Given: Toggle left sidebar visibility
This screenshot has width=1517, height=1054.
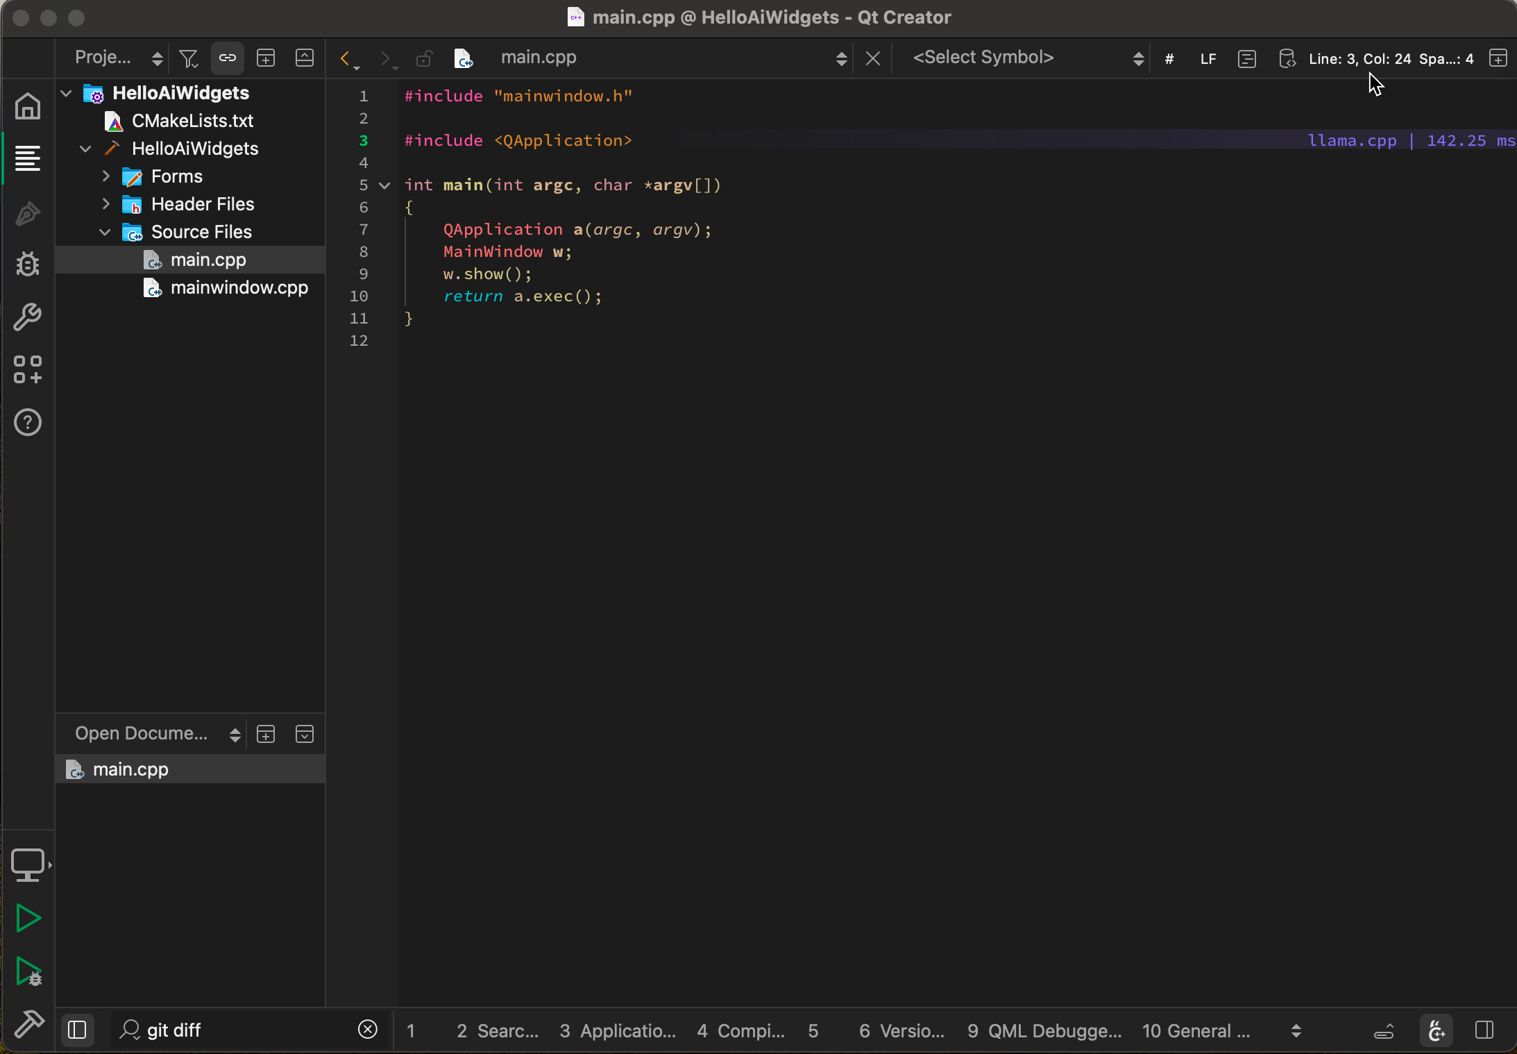Looking at the screenshot, I should [77, 1030].
